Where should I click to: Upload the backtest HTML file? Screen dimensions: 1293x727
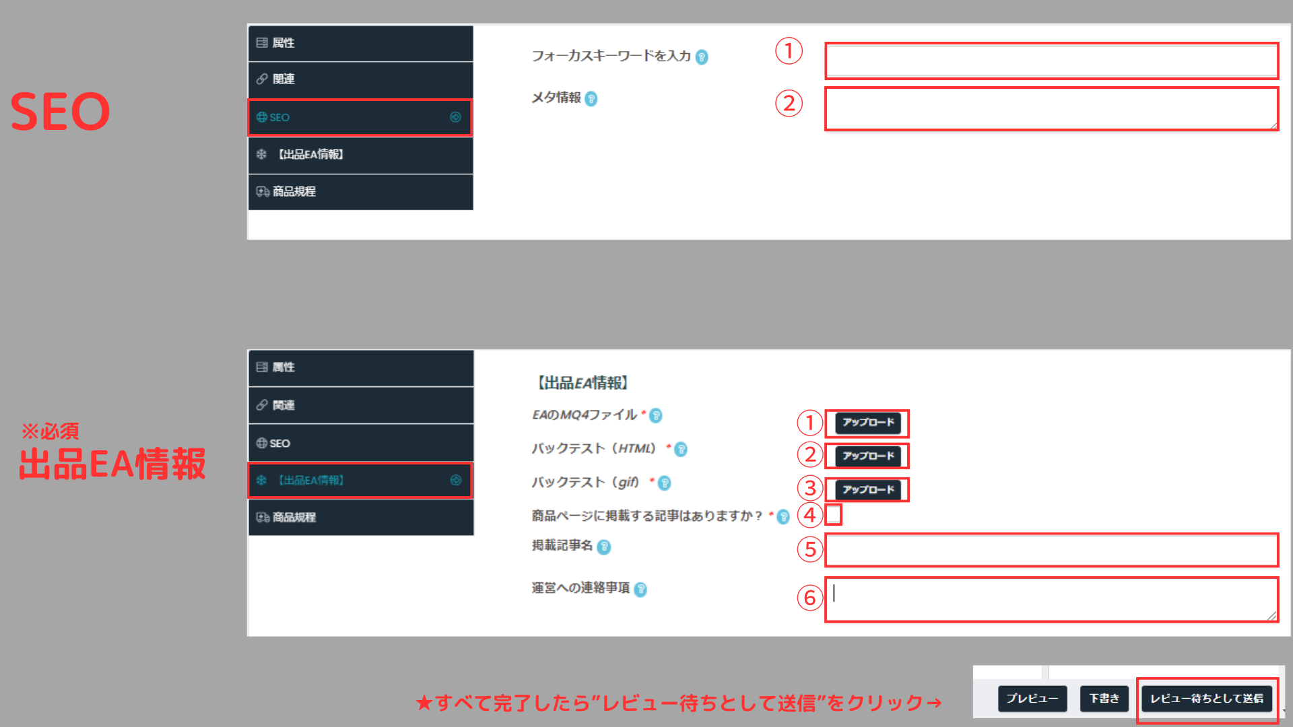tap(868, 456)
